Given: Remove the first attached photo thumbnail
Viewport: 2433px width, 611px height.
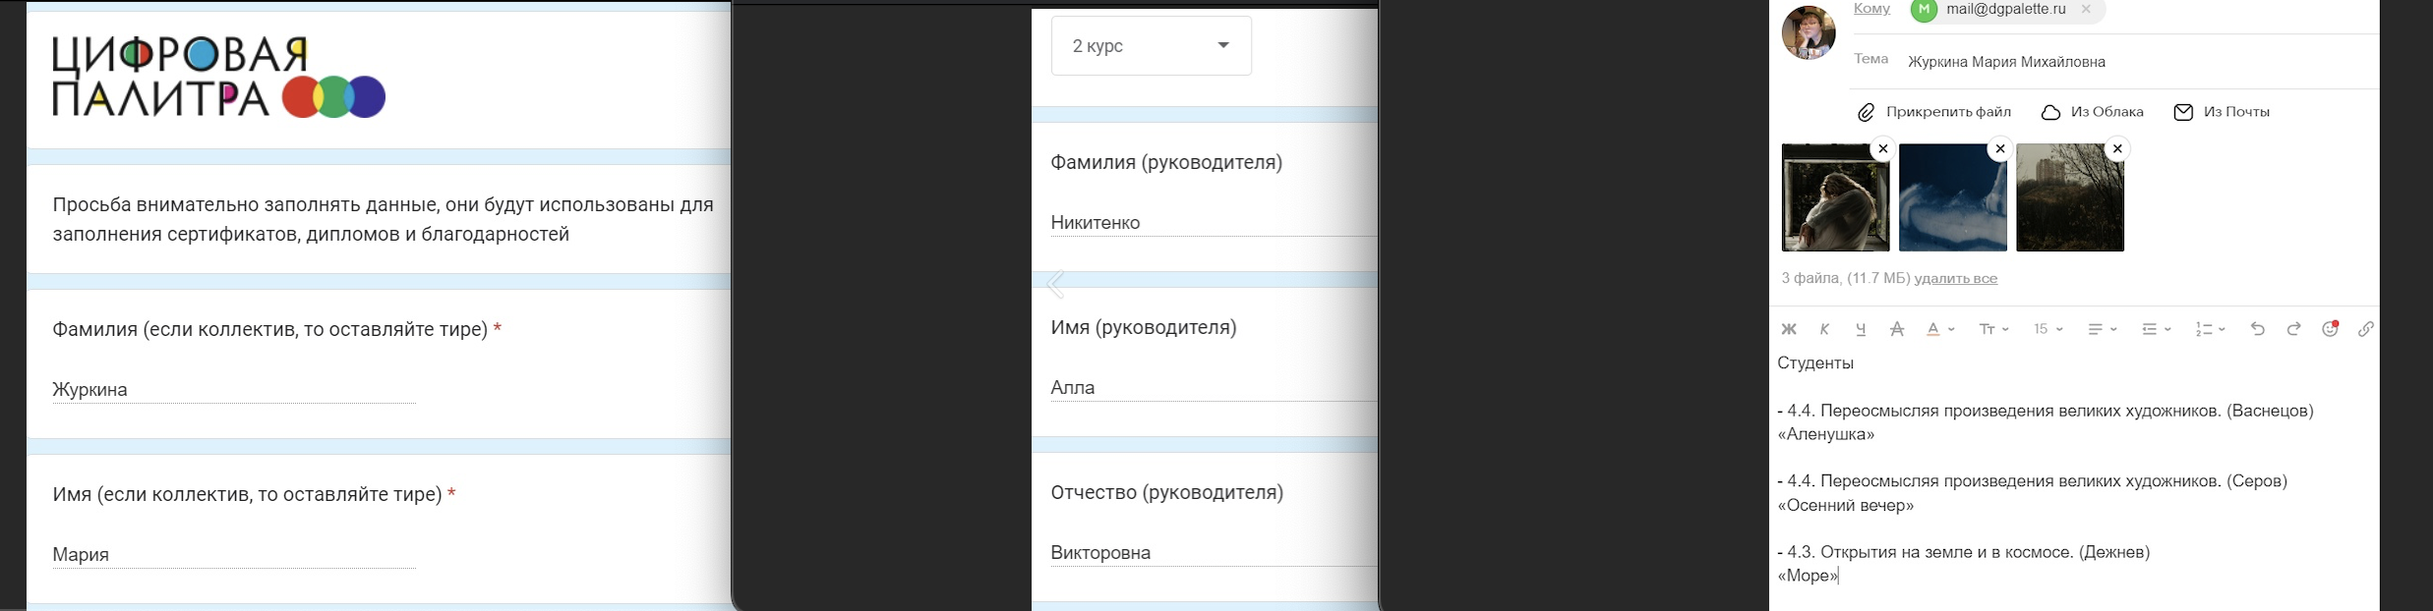Looking at the screenshot, I should coord(1883,149).
